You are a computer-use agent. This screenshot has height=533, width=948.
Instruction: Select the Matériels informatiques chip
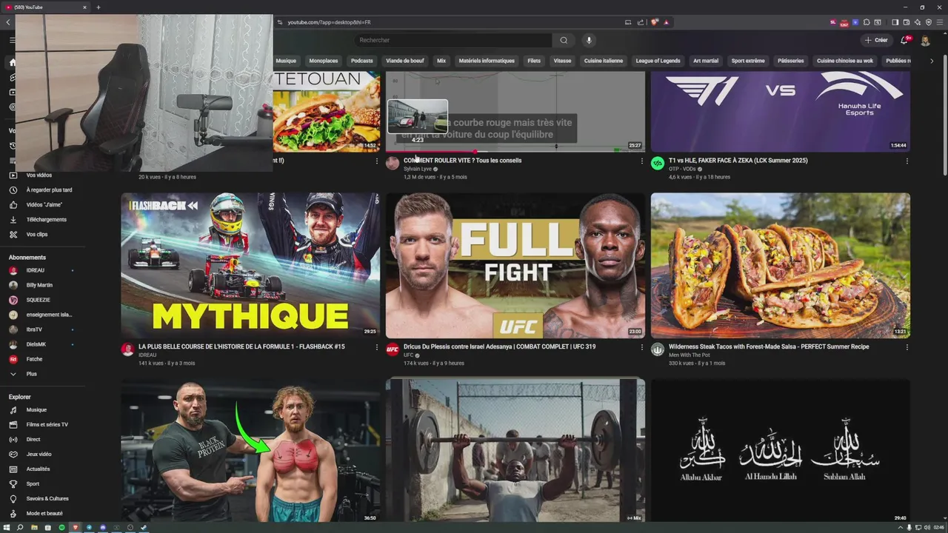[x=487, y=61]
